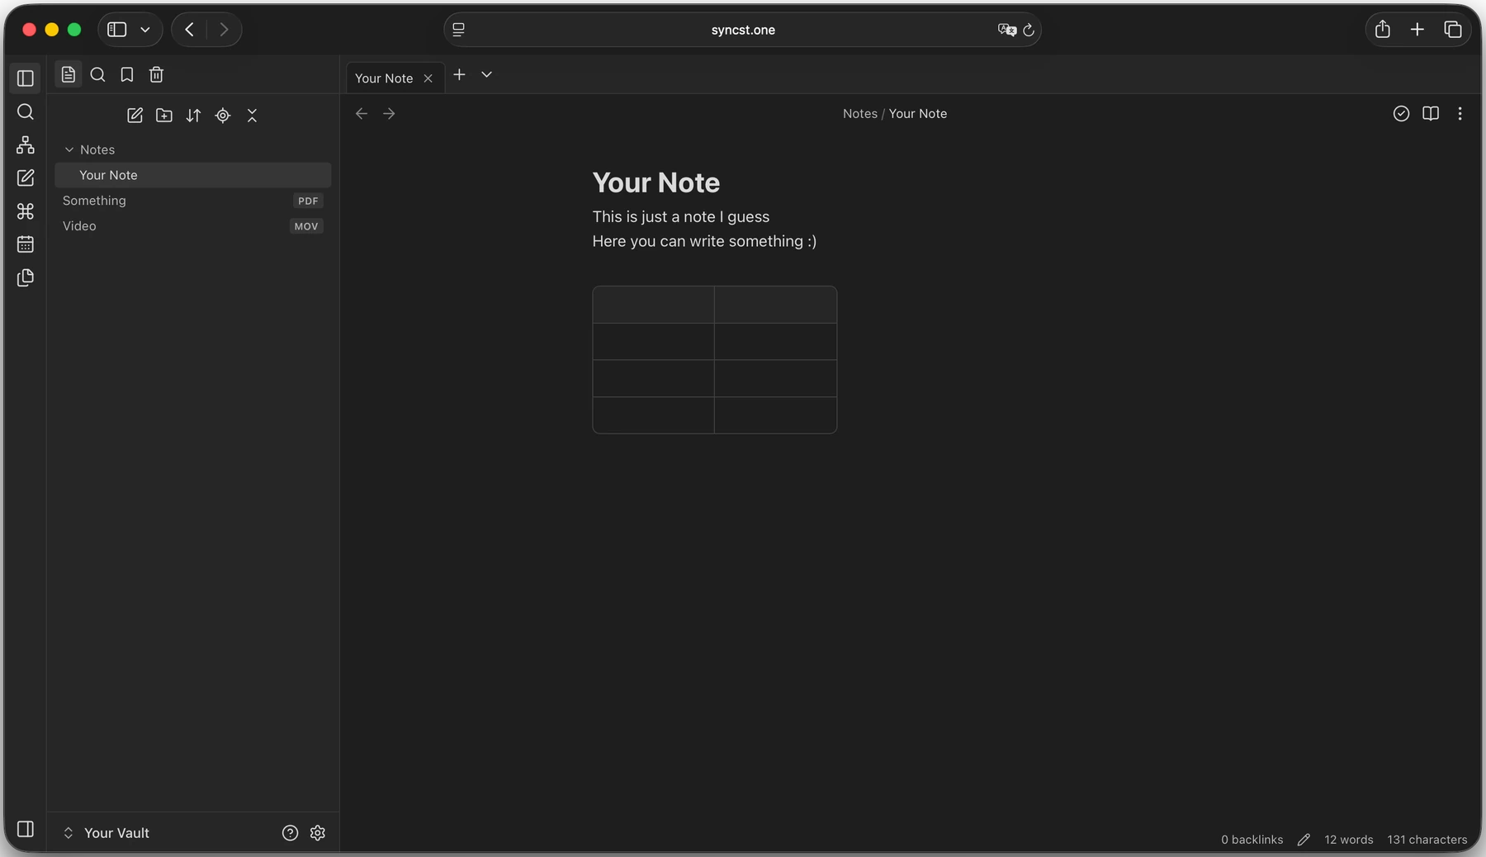Viewport: 1486px width, 857px height.
Task: Create a new note
Action: tap(135, 116)
